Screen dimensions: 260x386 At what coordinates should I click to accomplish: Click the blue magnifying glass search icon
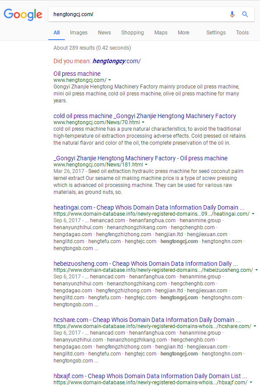pos(245,14)
